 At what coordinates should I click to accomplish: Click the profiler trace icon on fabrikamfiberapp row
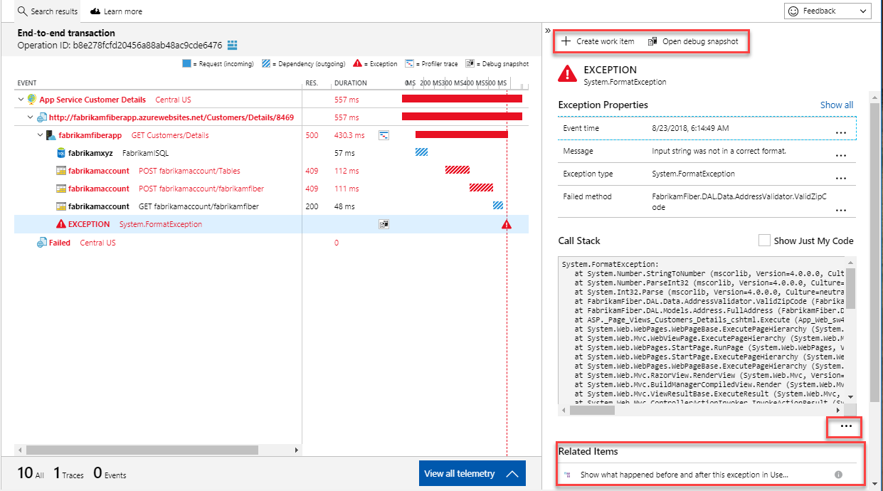pyautogui.click(x=384, y=135)
